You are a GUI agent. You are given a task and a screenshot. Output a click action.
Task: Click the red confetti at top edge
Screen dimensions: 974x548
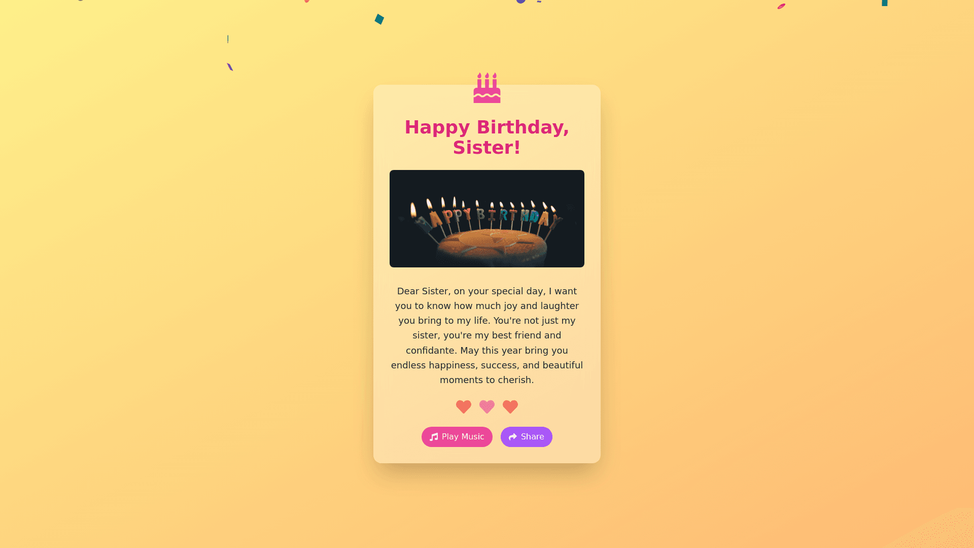(x=306, y=1)
